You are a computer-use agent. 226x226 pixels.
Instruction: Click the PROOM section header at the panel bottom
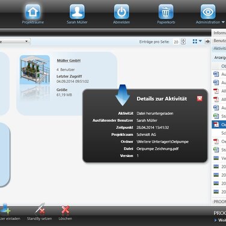click(x=219, y=201)
